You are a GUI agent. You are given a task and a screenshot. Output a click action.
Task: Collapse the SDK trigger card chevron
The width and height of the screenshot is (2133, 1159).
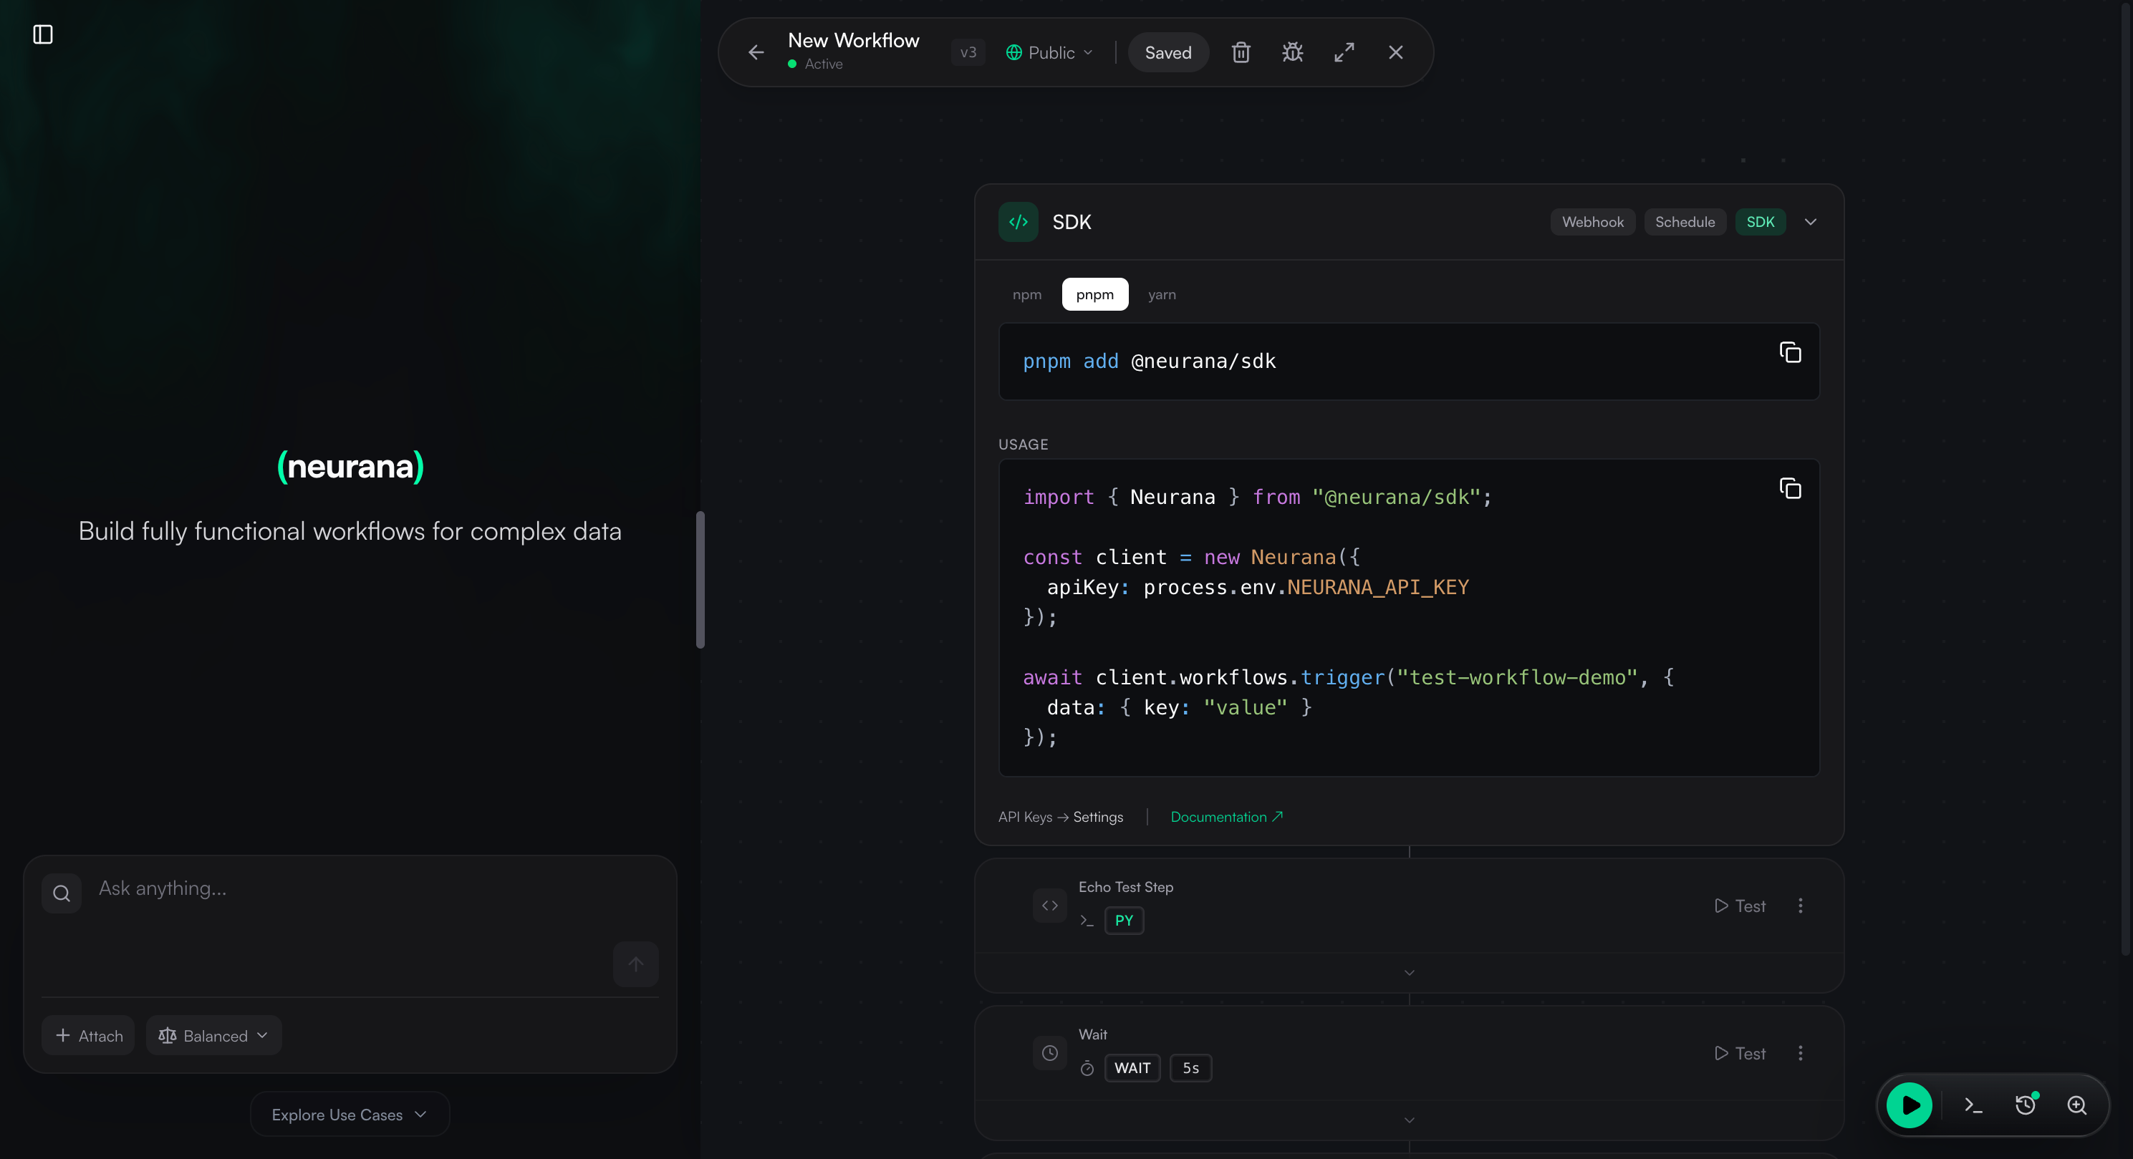(1810, 222)
